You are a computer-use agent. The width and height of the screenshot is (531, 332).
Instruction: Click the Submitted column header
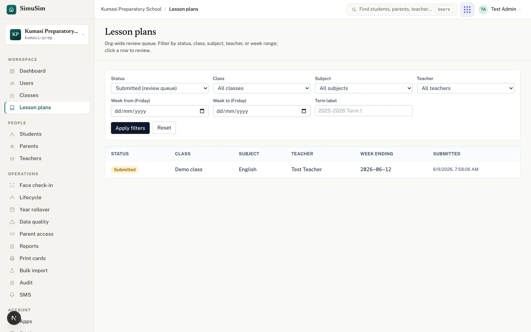[446, 154]
